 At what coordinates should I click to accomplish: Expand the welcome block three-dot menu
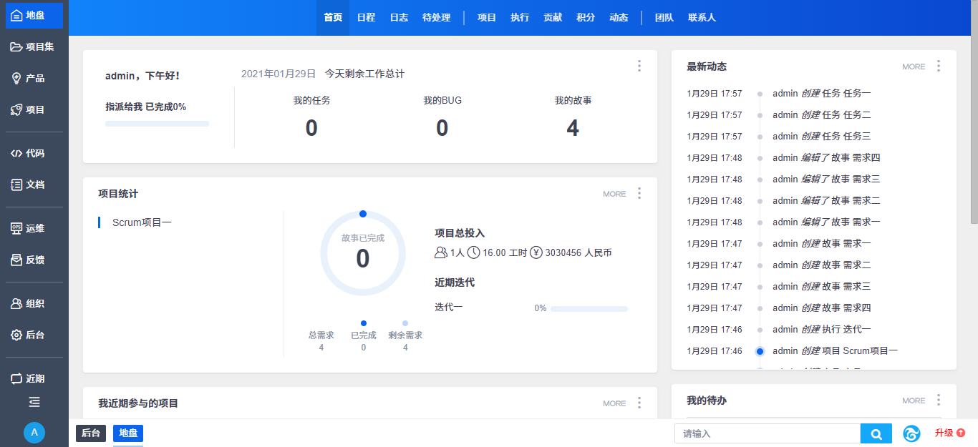[x=639, y=66]
